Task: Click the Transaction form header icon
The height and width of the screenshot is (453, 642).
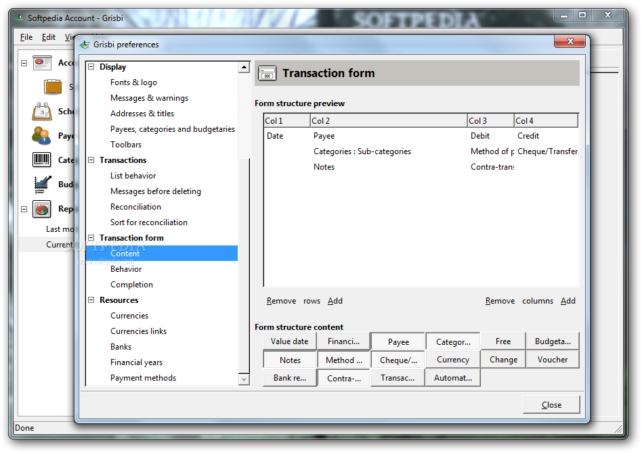Action: click(267, 74)
